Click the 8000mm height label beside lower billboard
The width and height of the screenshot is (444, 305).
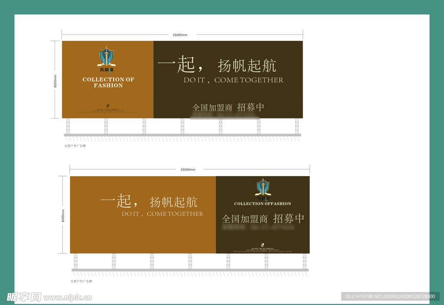(63, 216)
